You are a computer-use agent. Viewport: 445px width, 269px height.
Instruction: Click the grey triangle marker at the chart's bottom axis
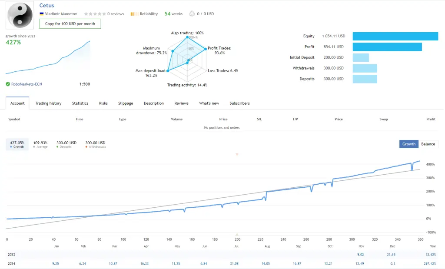[237, 234]
